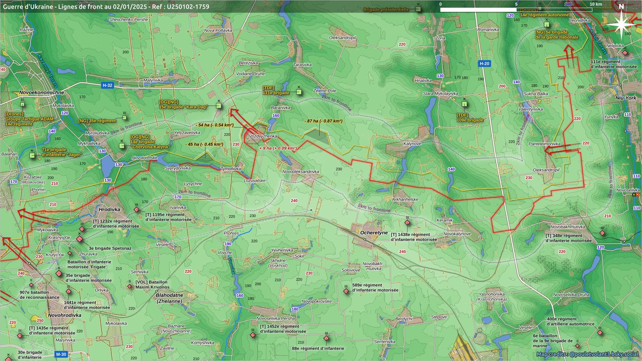This screenshot has height=361, width=642.
Task: Select the 1435e régiment red diamond marker
Action: pos(20,335)
